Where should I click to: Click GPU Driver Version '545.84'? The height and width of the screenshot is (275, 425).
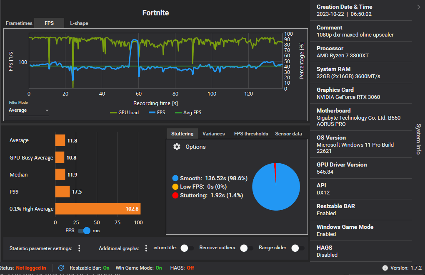(325, 172)
